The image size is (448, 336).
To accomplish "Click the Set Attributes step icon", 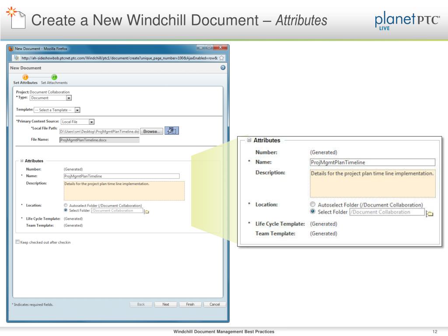I will pyautogui.click(x=25, y=77).
